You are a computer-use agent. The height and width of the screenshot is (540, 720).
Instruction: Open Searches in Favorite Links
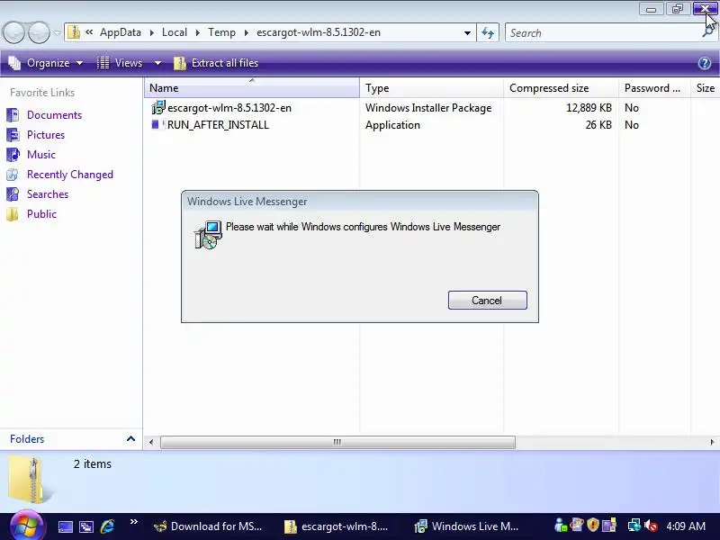pyautogui.click(x=48, y=194)
